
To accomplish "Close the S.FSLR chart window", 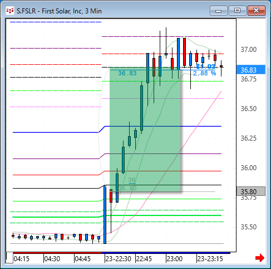I will [257, 11].
